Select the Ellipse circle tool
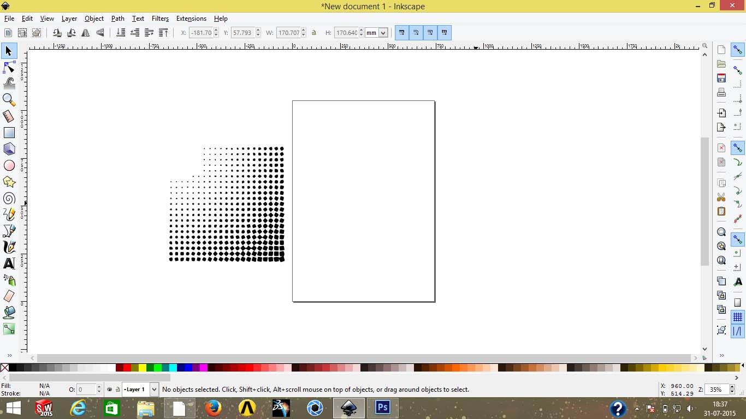Viewport: 746px width, 419px height. [9, 165]
